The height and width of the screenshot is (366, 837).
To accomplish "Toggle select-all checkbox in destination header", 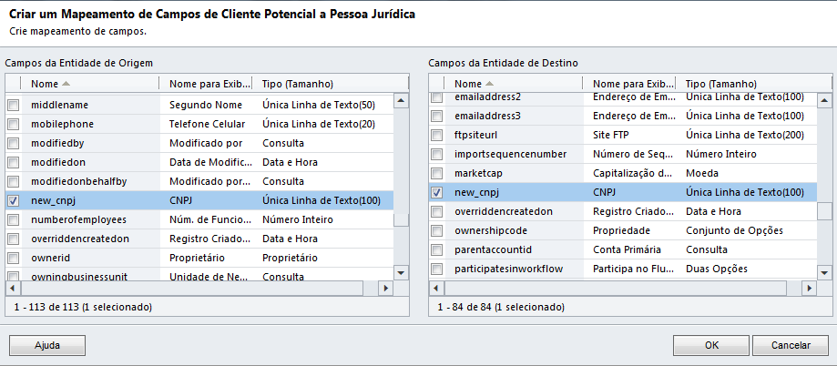I will click(x=437, y=84).
